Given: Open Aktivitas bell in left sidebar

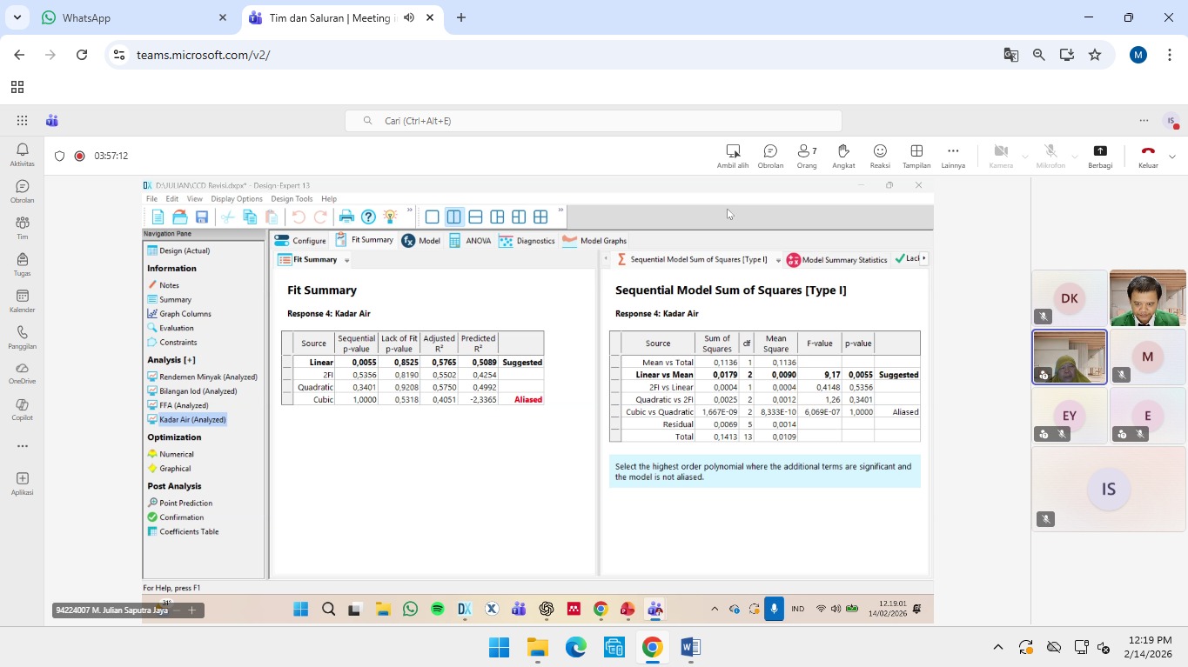Looking at the screenshot, I should tap(22, 155).
